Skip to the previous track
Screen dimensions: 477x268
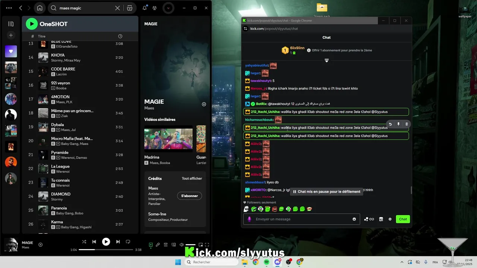click(x=94, y=242)
